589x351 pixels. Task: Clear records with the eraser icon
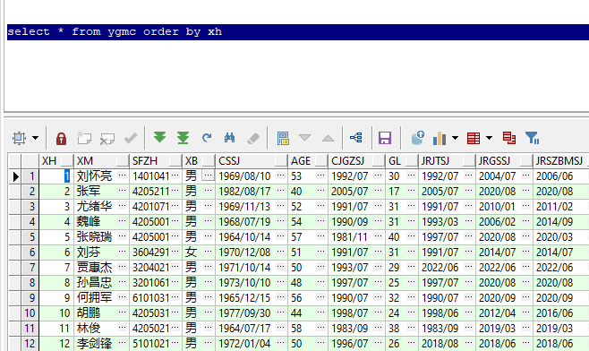pyautogui.click(x=253, y=138)
